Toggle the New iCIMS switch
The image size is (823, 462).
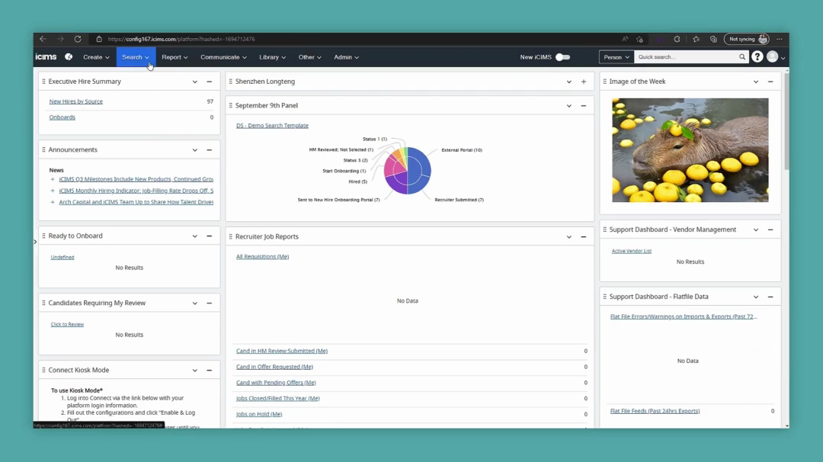click(562, 56)
